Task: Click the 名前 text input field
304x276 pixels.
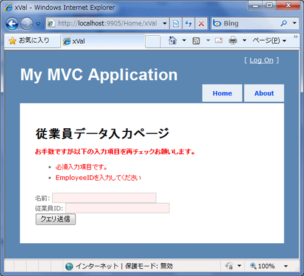Action: 104,198
